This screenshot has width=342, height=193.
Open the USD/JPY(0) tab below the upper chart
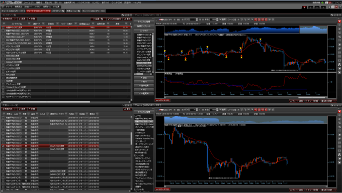tap(162, 100)
